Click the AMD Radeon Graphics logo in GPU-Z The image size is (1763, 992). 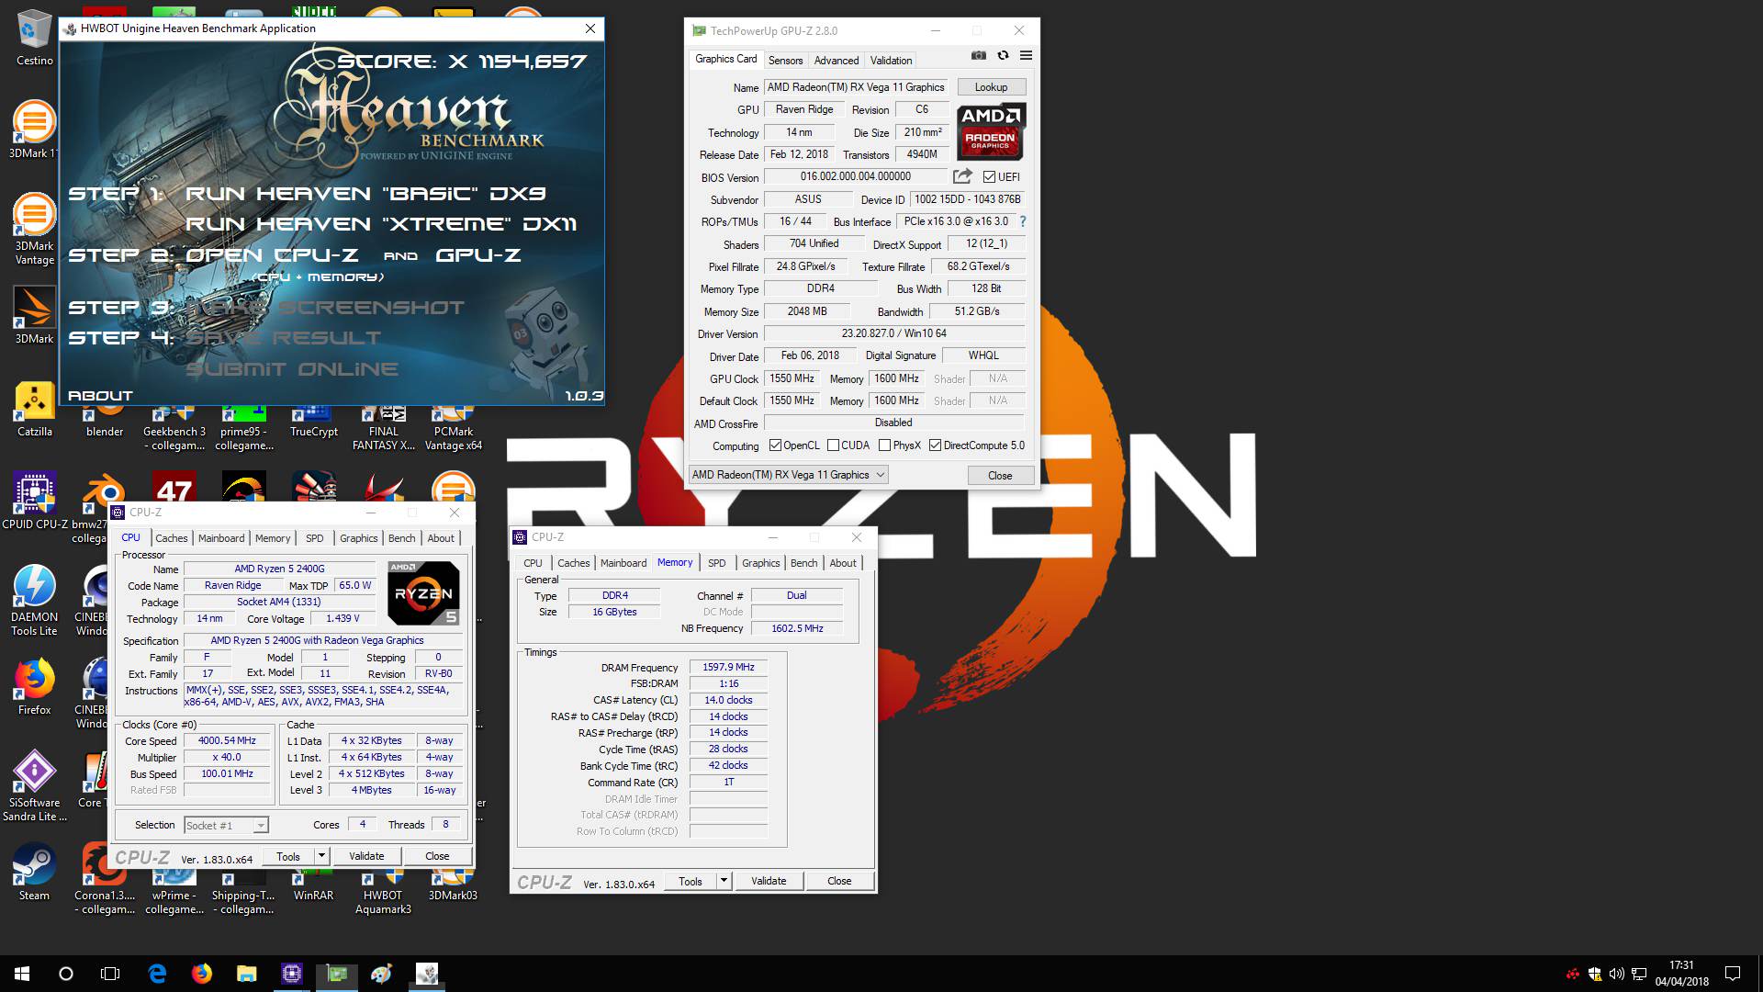click(x=991, y=132)
